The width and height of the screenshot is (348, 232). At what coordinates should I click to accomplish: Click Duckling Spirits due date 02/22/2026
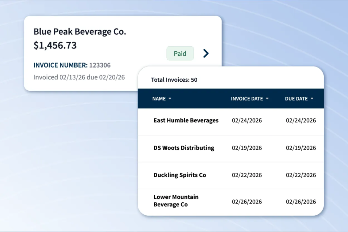(301, 175)
